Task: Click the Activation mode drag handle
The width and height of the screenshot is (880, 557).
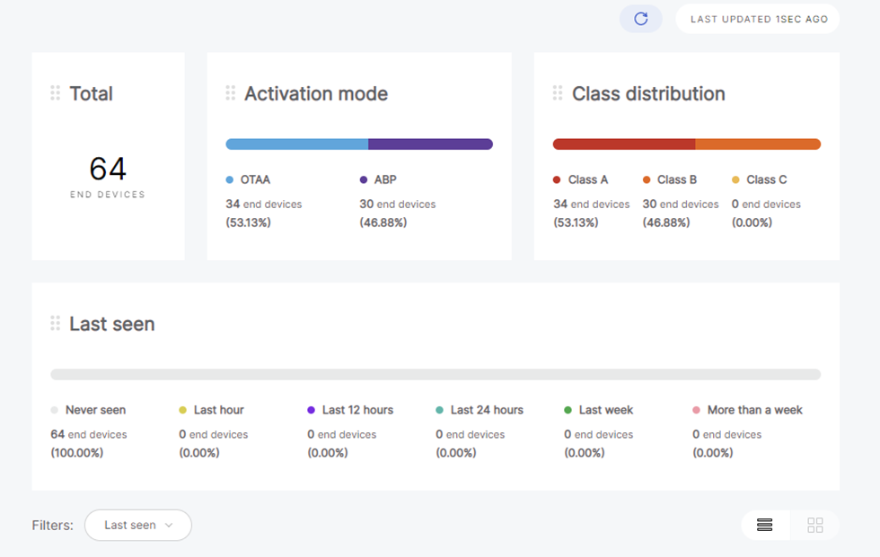Action: click(x=230, y=93)
